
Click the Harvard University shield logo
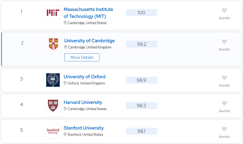click(x=53, y=106)
